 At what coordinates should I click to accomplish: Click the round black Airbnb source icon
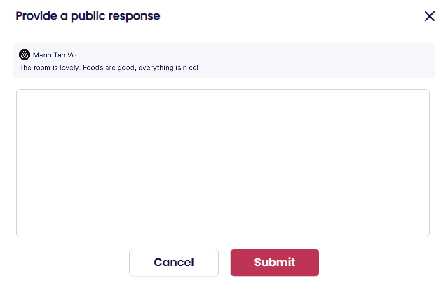[x=25, y=55]
